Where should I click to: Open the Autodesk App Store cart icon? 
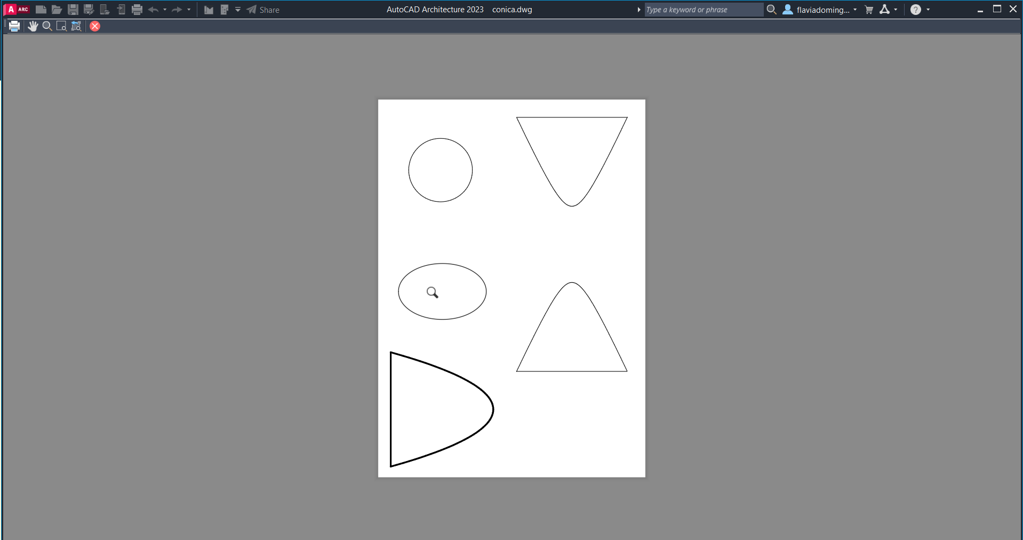869,10
